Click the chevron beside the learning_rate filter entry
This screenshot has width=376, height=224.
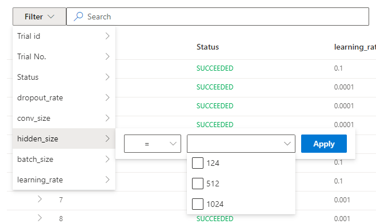click(x=107, y=180)
